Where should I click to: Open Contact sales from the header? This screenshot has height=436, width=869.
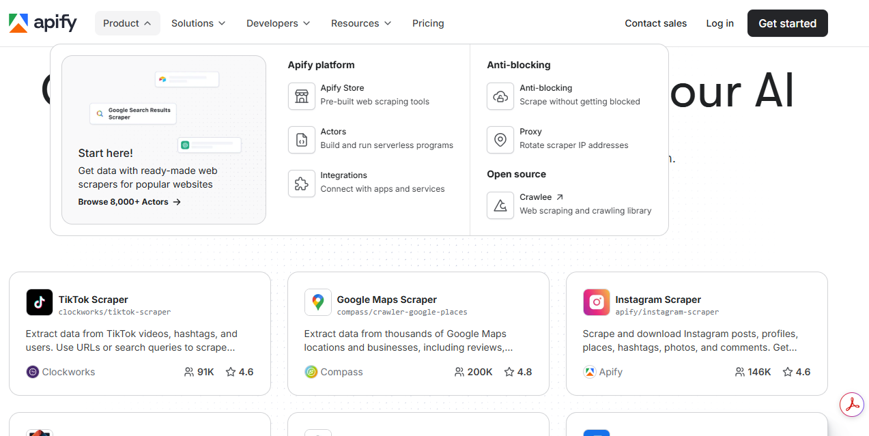tap(655, 23)
